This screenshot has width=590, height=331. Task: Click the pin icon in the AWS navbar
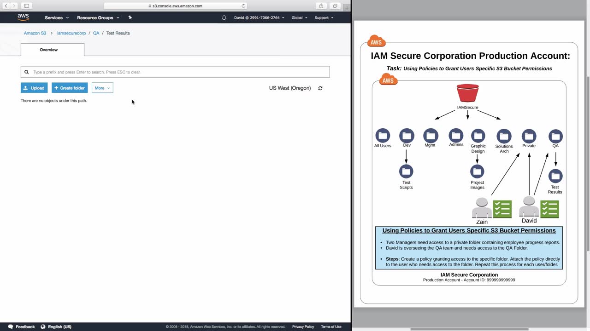[x=130, y=17]
